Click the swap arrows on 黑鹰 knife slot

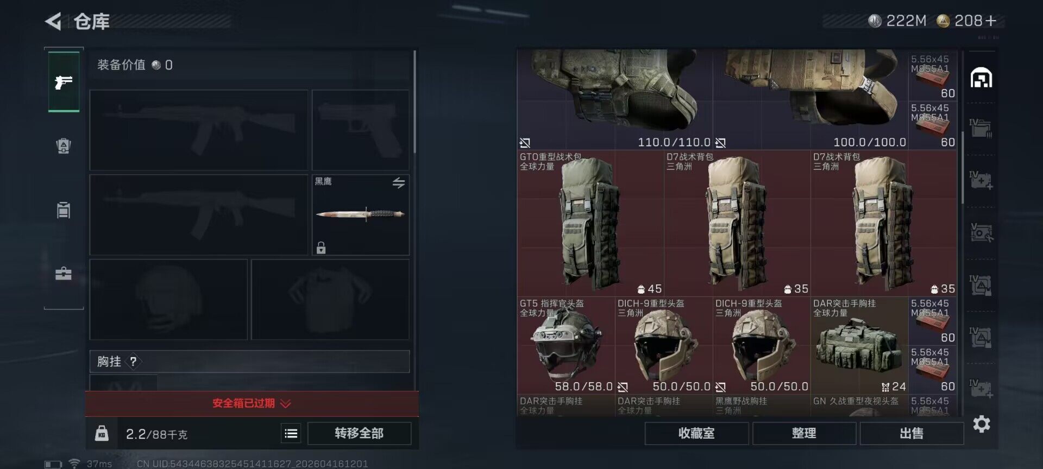(x=399, y=183)
